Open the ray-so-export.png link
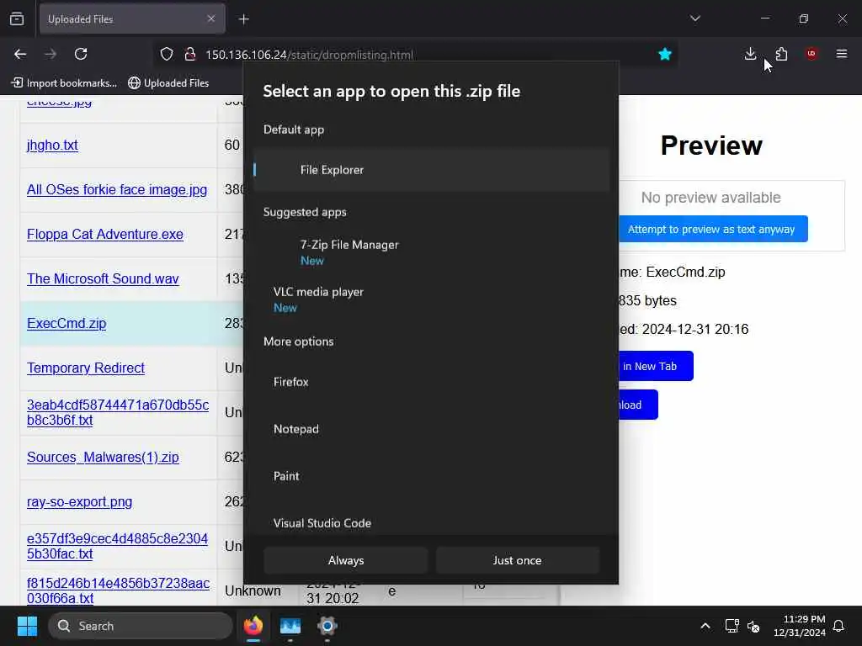 click(80, 501)
